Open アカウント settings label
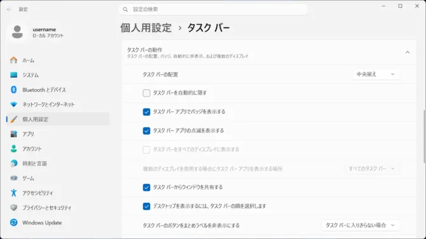This screenshot has height=239, width=426. click(x=32, y=149)
